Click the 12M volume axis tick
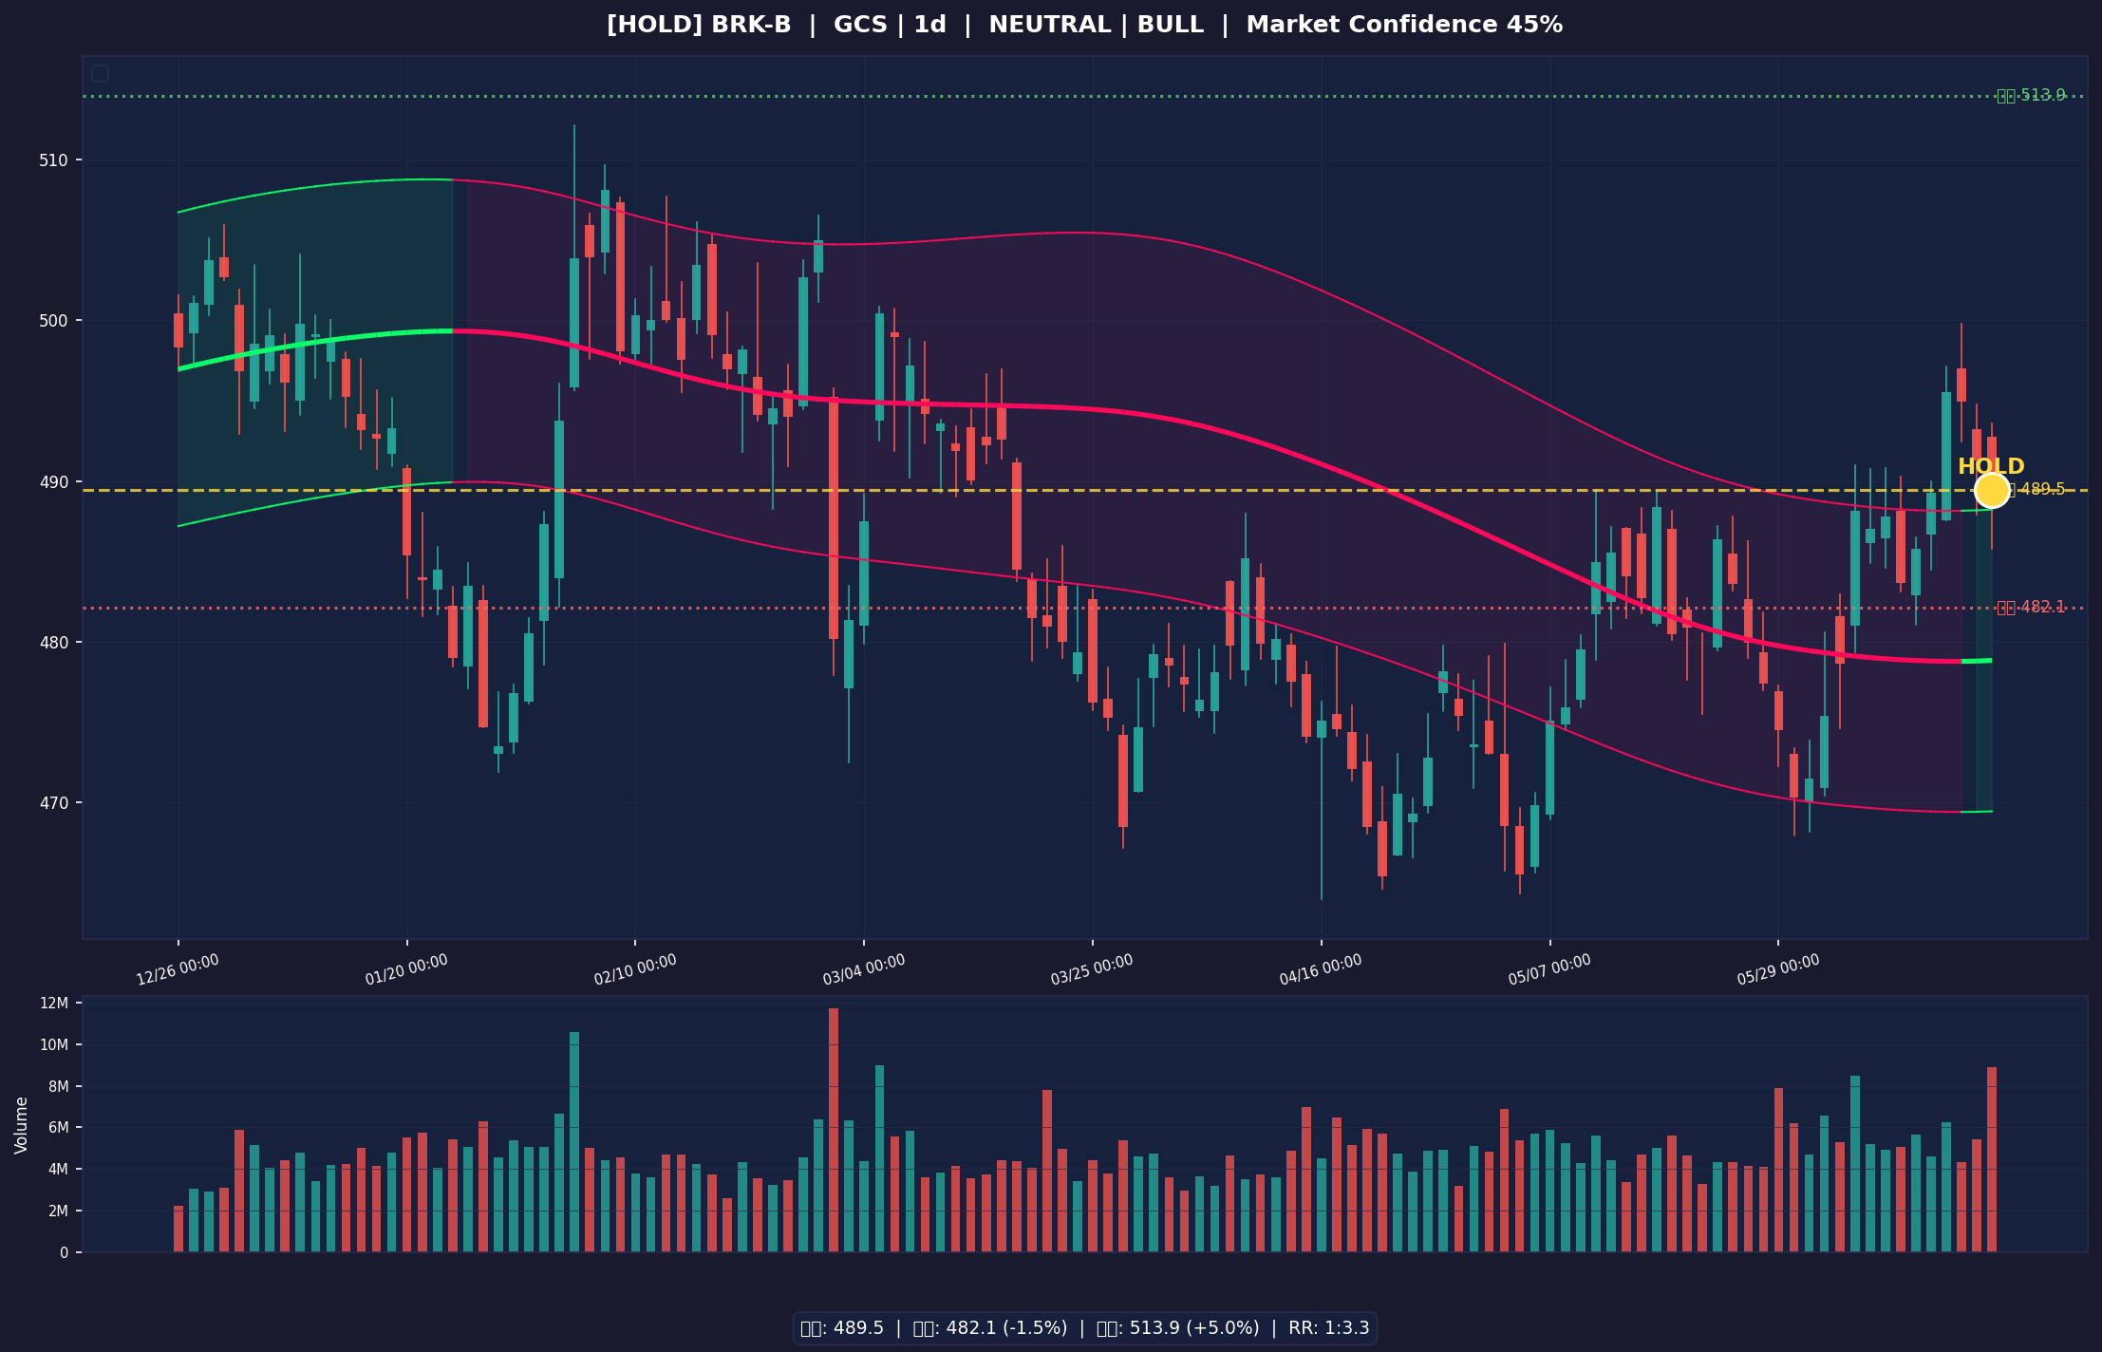This screenshot has height=1352, width=2102. [56, 1004]
